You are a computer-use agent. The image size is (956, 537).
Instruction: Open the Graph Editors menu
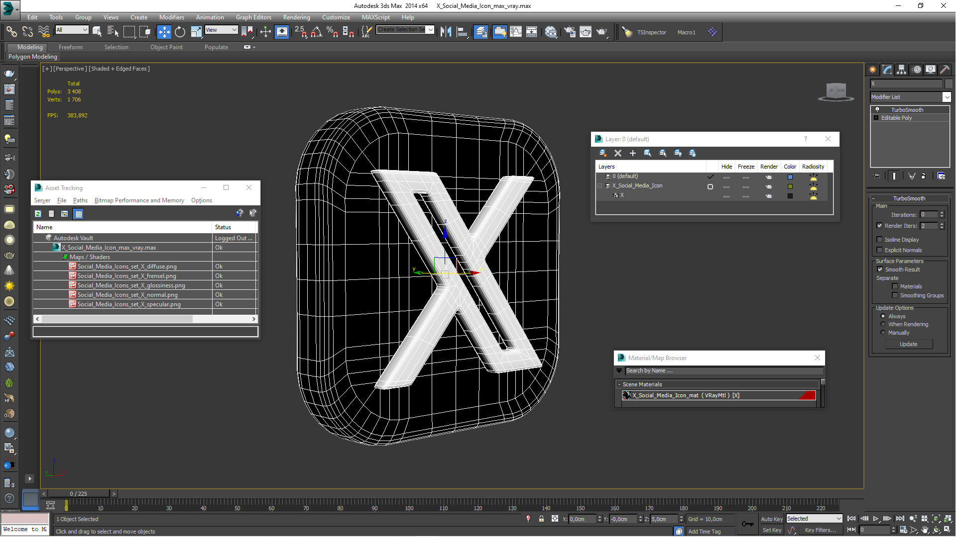click(253, 17)
